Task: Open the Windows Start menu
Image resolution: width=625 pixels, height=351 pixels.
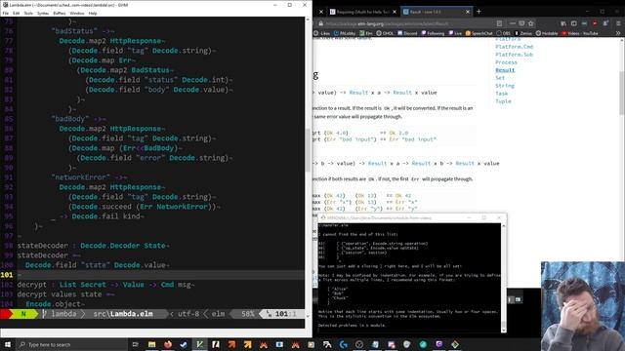Action: [8, 344]
